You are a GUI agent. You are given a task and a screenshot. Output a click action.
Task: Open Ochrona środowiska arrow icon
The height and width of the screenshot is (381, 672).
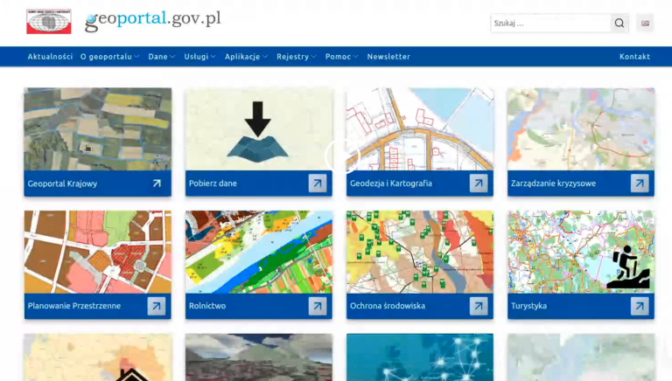click(479, 306)
